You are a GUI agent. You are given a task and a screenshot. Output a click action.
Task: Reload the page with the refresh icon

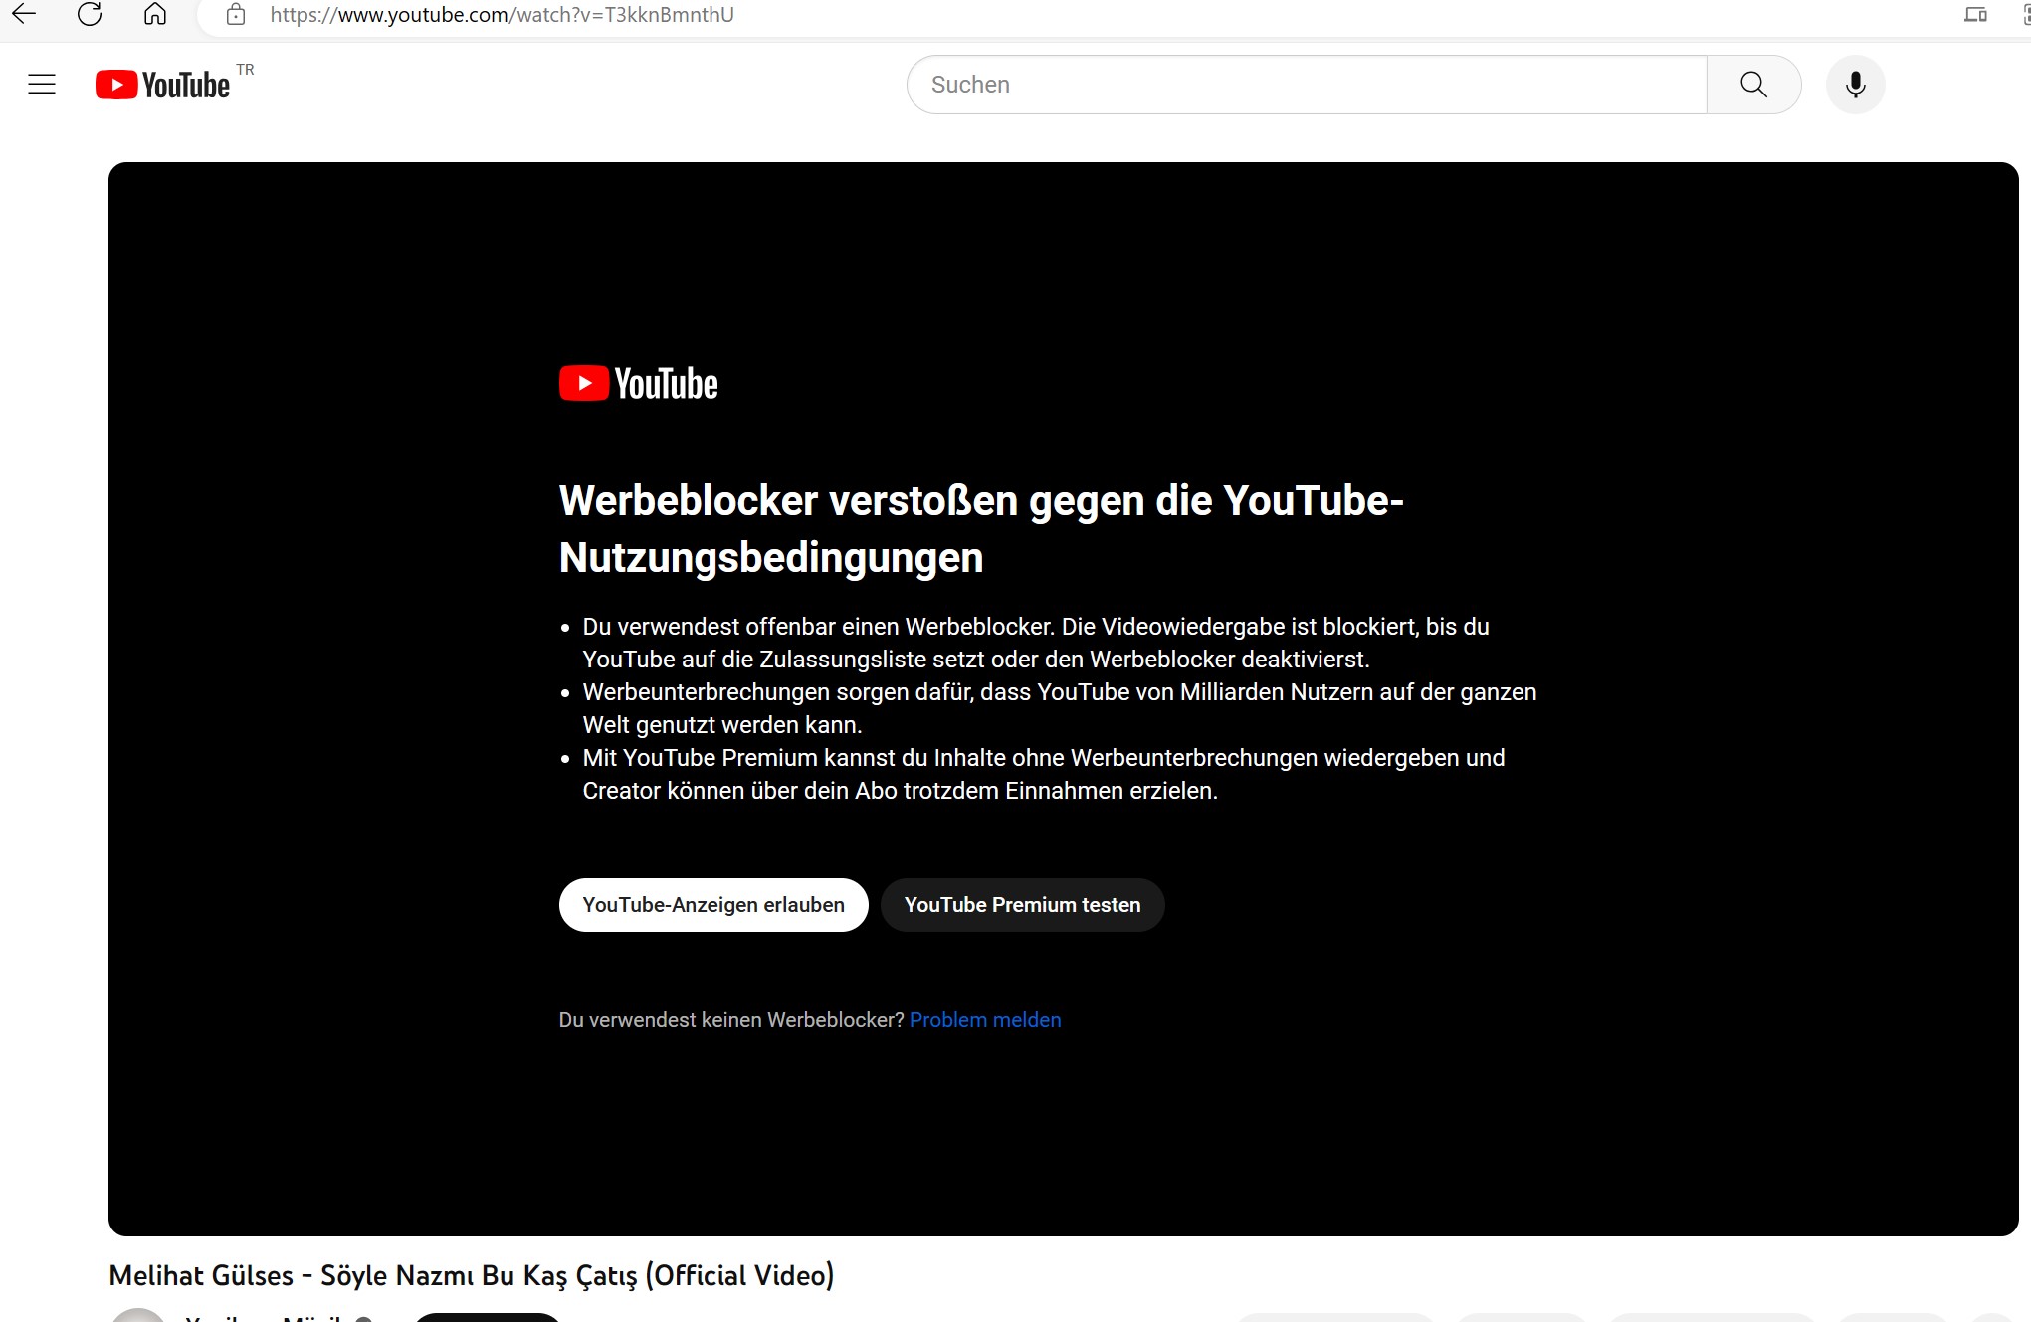coord(90,14)
